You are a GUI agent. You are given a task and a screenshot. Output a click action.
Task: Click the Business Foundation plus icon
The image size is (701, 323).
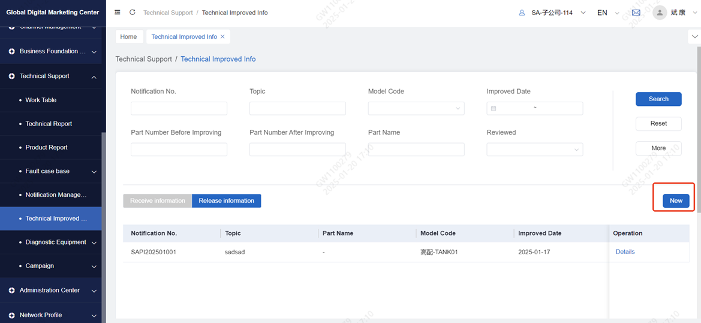coord(11,51)
